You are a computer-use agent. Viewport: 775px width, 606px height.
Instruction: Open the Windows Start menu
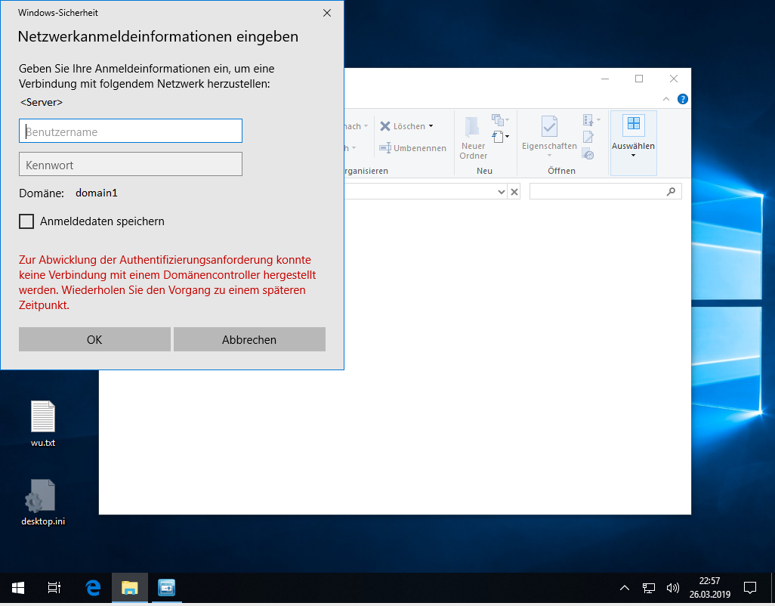click(18, 588)
